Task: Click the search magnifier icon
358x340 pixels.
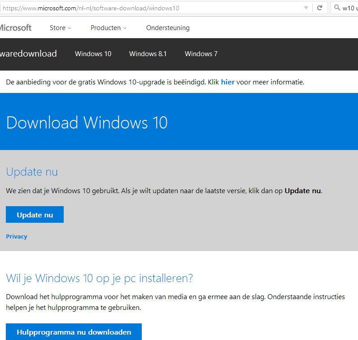Action: (337, 8)
